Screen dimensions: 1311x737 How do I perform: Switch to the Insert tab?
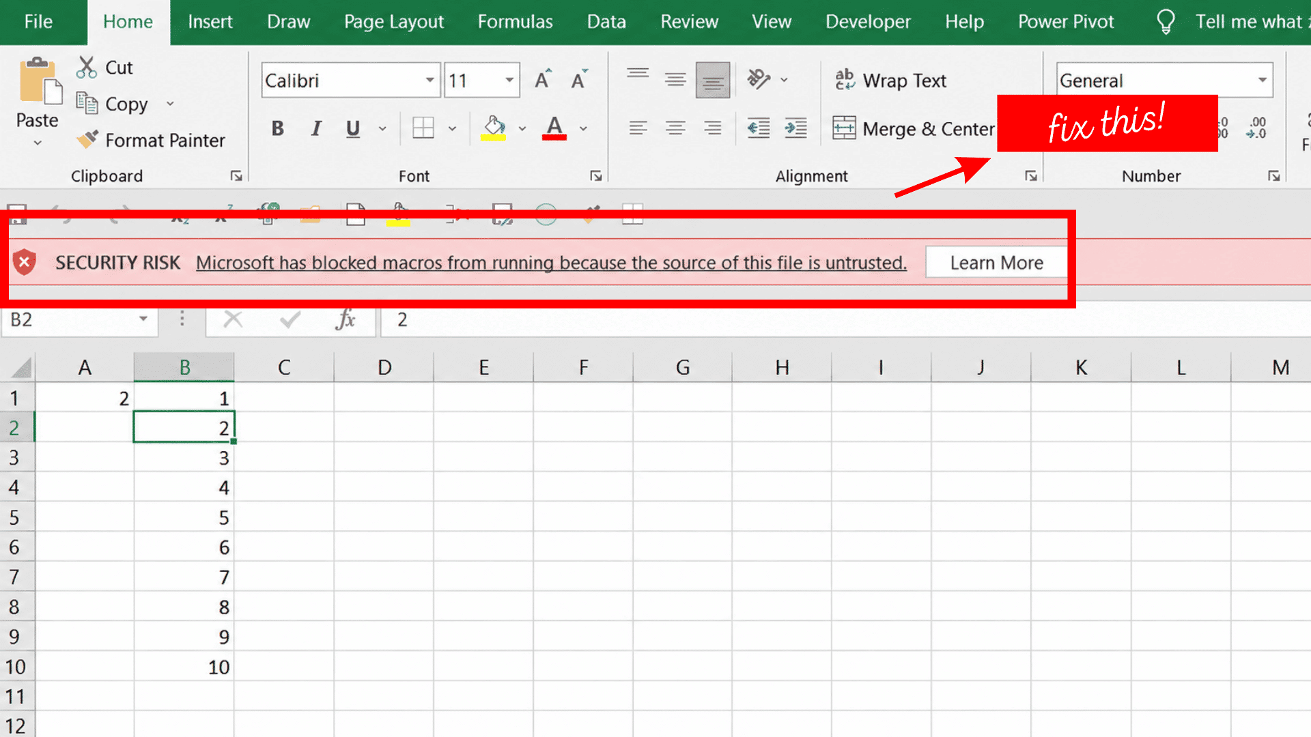tap(210, 22)
